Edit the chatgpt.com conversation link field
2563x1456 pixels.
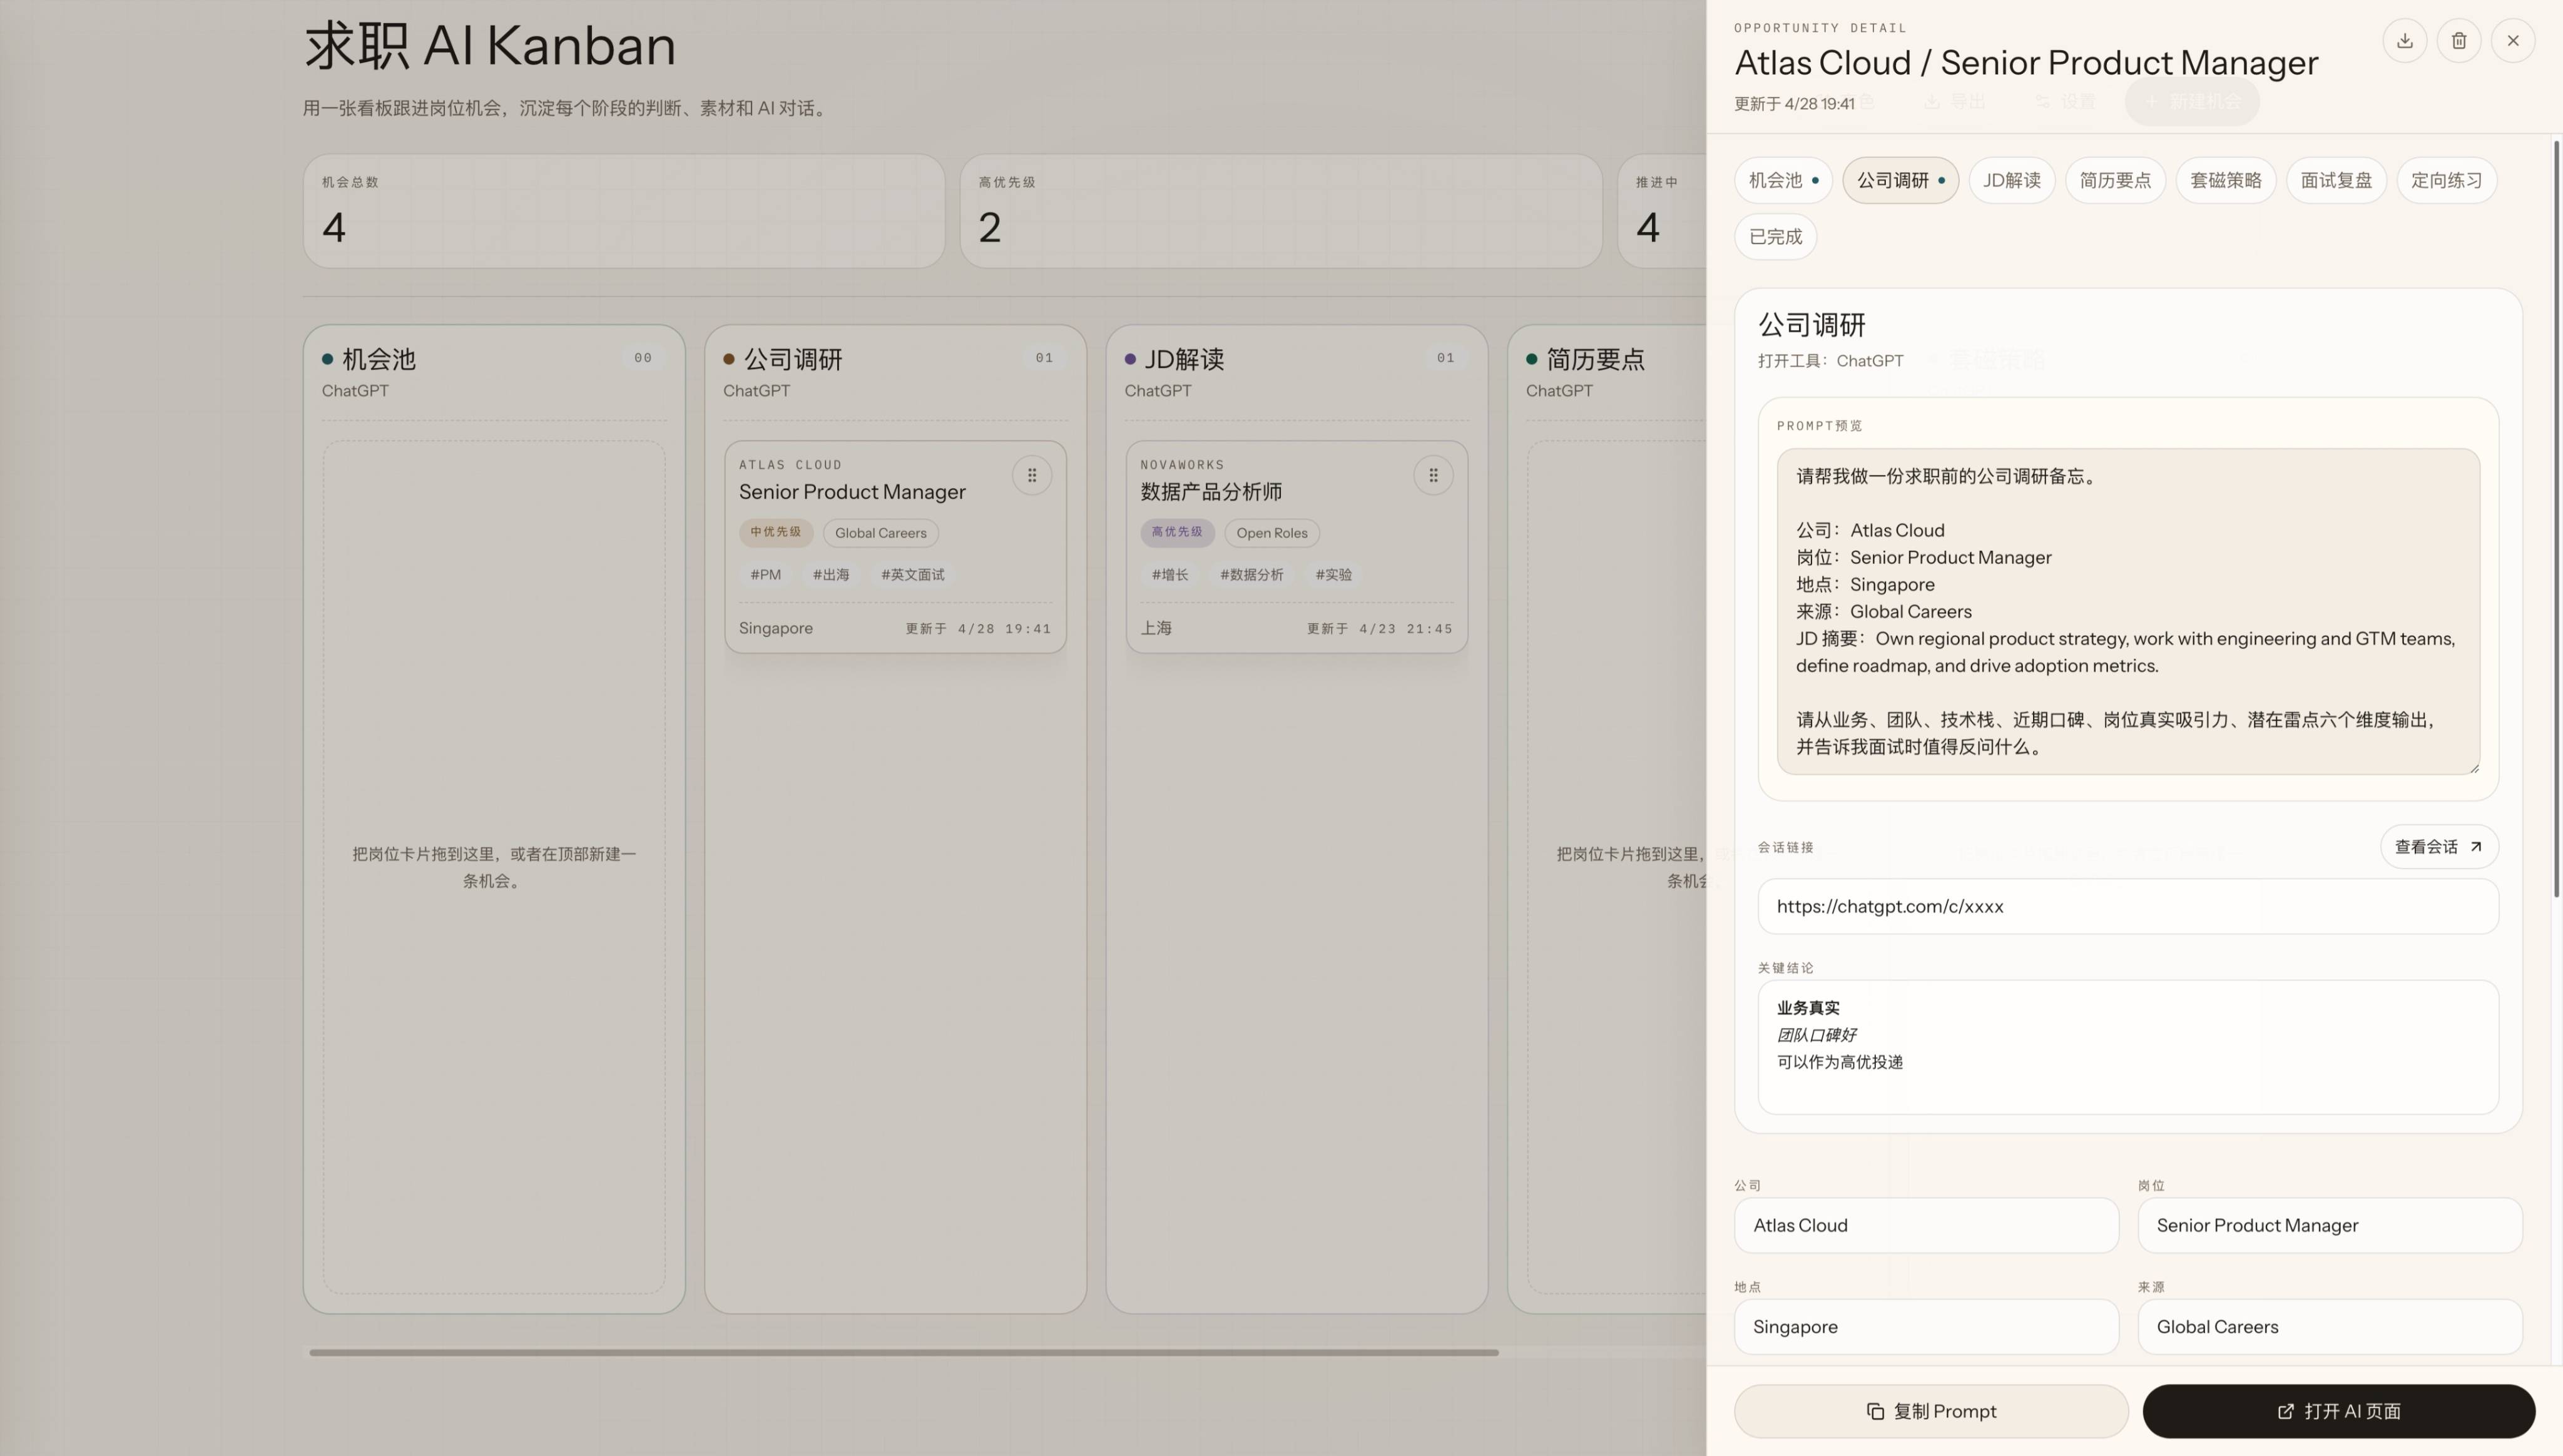coord(2127,906)
